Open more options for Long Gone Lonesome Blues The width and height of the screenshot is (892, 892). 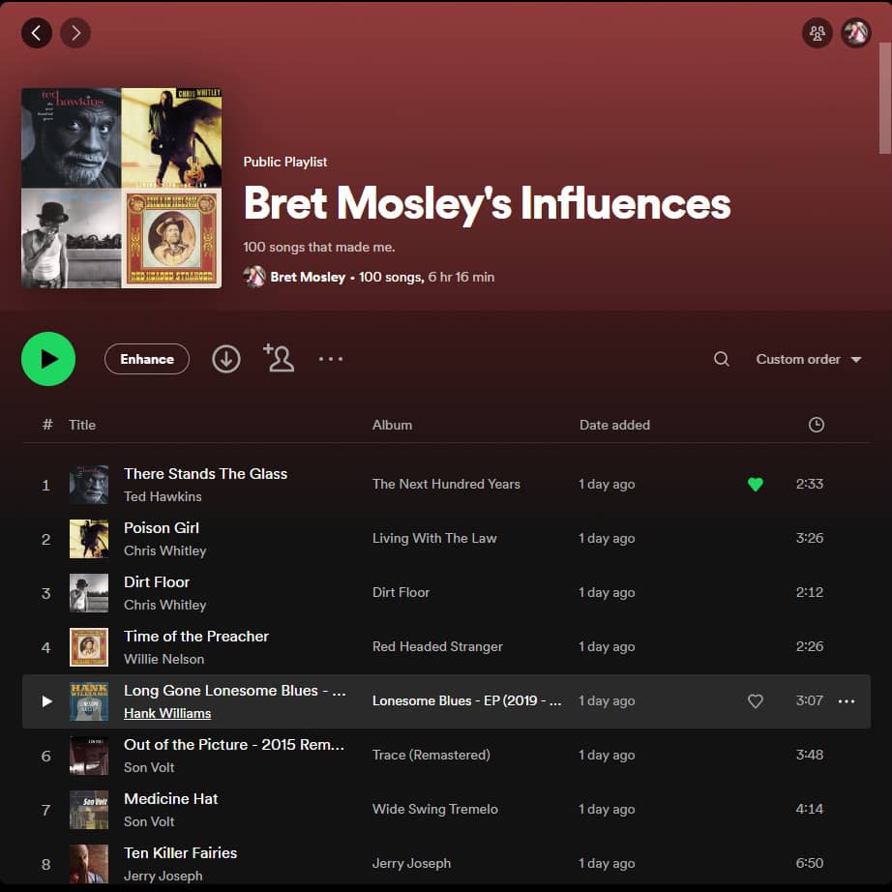(847, 701)
